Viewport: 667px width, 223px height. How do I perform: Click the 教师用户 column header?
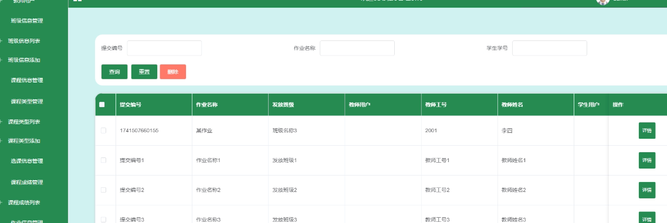click(x=360, y=105)
